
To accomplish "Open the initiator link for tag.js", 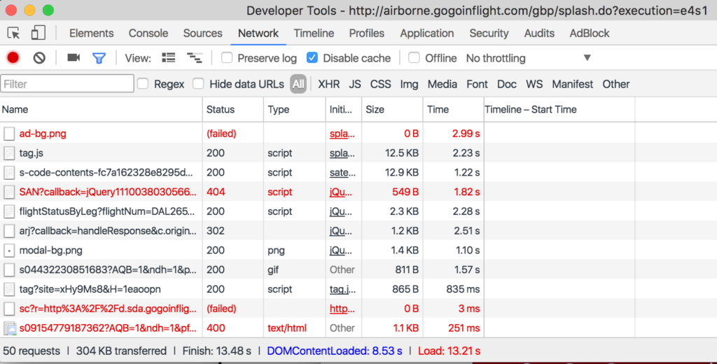I will 342,153.
